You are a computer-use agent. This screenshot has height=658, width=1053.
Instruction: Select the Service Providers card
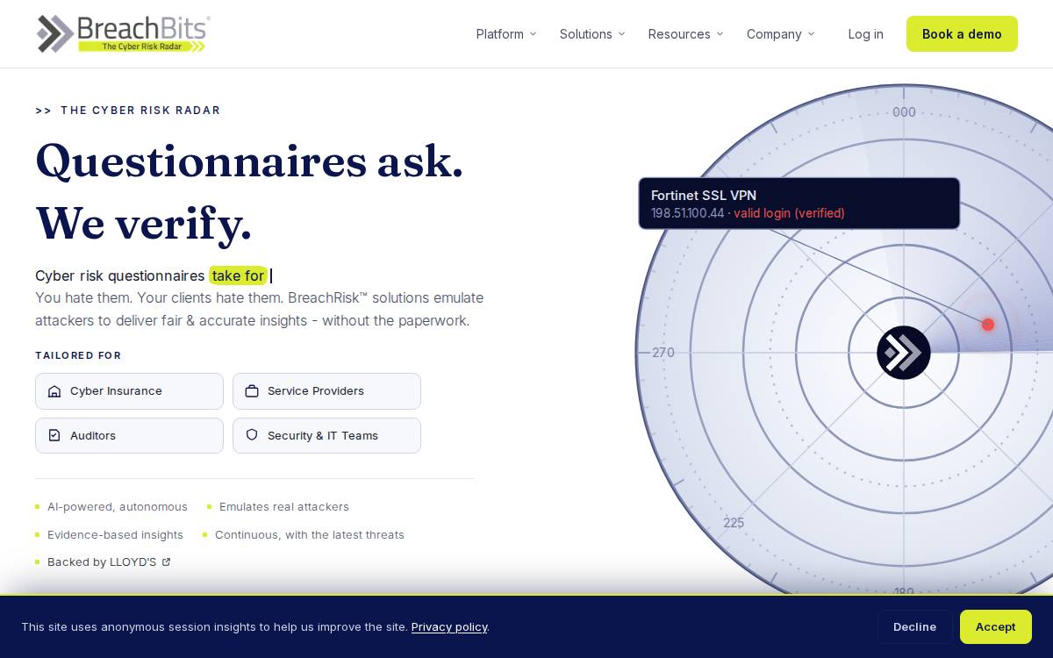(326, 391)
